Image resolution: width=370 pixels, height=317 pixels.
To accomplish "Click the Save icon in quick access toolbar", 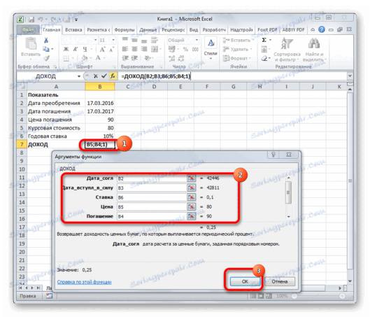I will pyautogui.click(x=31, y=19).
